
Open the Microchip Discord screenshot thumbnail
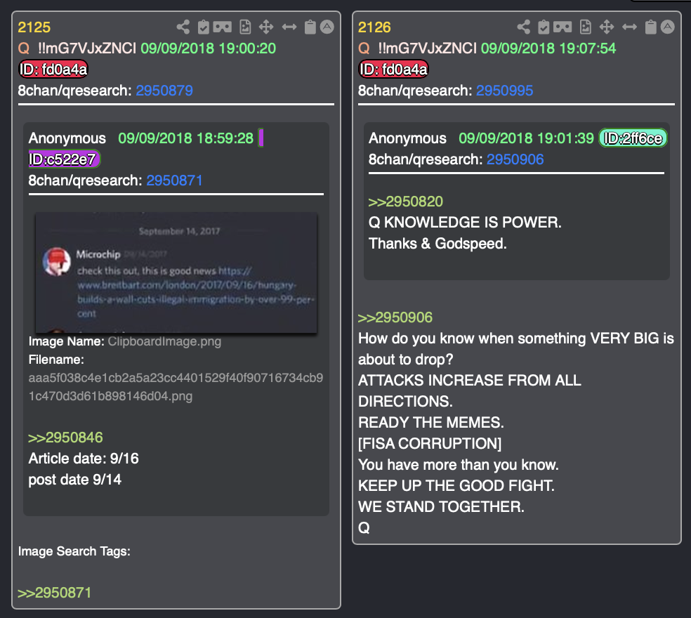[176, 273]
